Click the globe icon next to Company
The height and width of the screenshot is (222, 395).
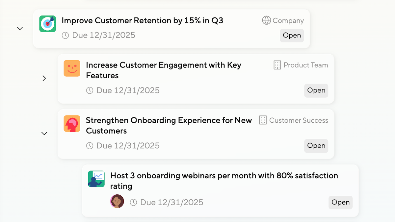coord(266,20)
